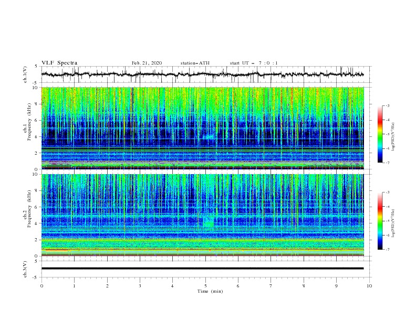Click the "ch.1(V)" axis label
416x321 pixels.
click(x=25, y=74)
